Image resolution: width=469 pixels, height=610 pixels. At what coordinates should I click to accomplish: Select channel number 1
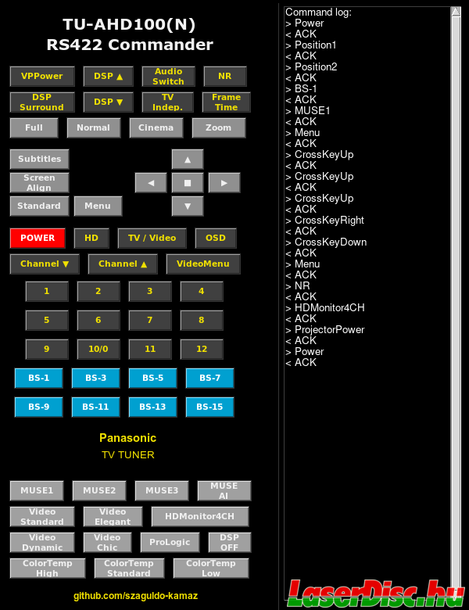[47, 292]
